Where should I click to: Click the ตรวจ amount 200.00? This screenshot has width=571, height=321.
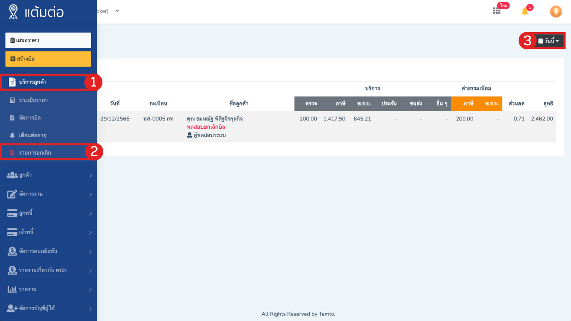point(308,119)
